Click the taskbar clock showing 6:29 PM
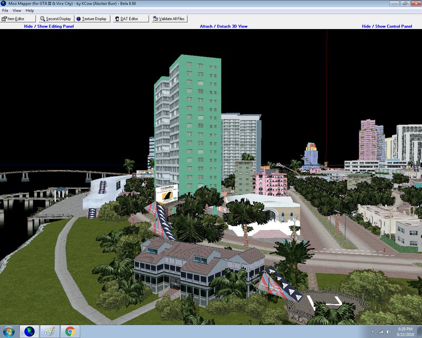The width and height of the screenshot is (422, 338). pos(405,332)
